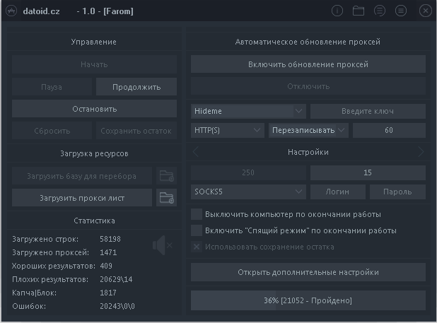Click the left arrow beside Настройки

[196, 152]
